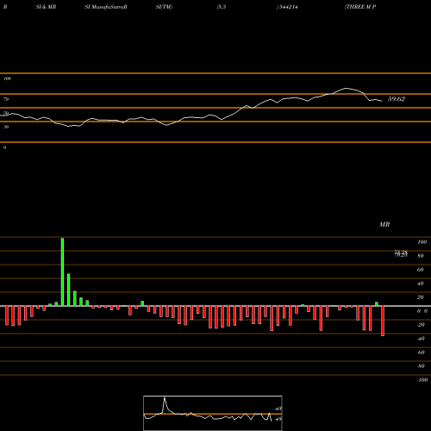Click the MR axis label -80

point(421,366)
